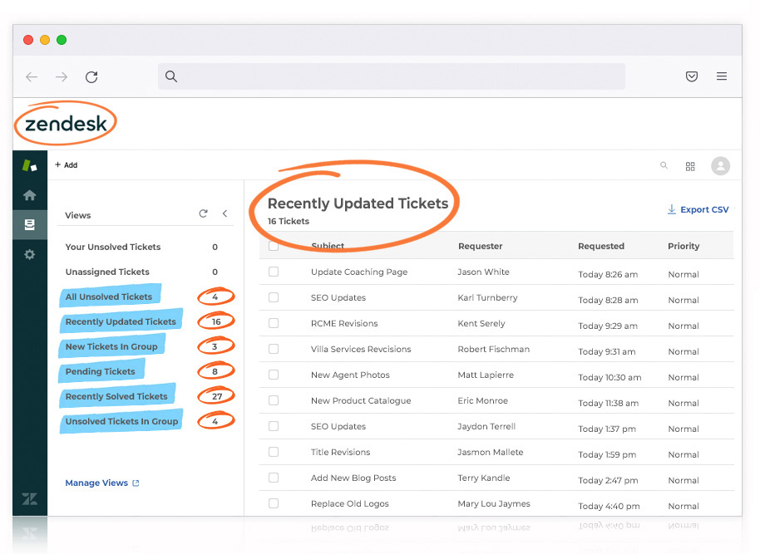Collapse the Views panel with the chevron
This screenshot has width=760, height=554.
(225, 214)
